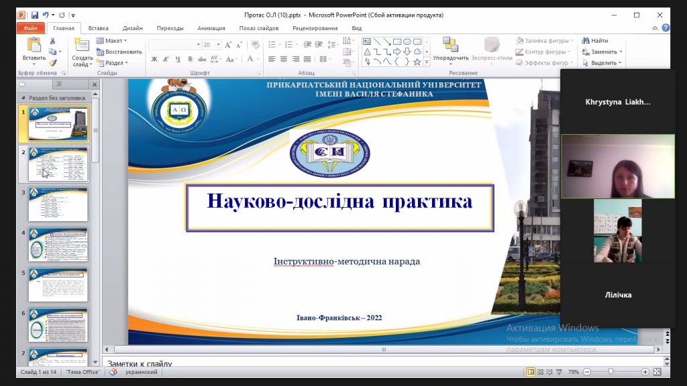687x386 pixels.
Task: Click the Упорядочить arrange icon
Action: tap(450, 45)
